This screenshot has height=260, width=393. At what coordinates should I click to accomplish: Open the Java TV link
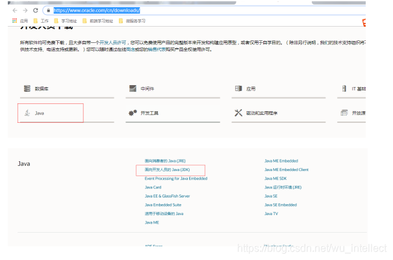271,214
